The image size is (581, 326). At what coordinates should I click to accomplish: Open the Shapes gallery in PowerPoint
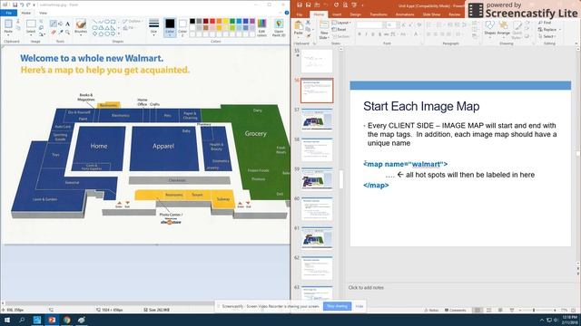click(490, 28)
